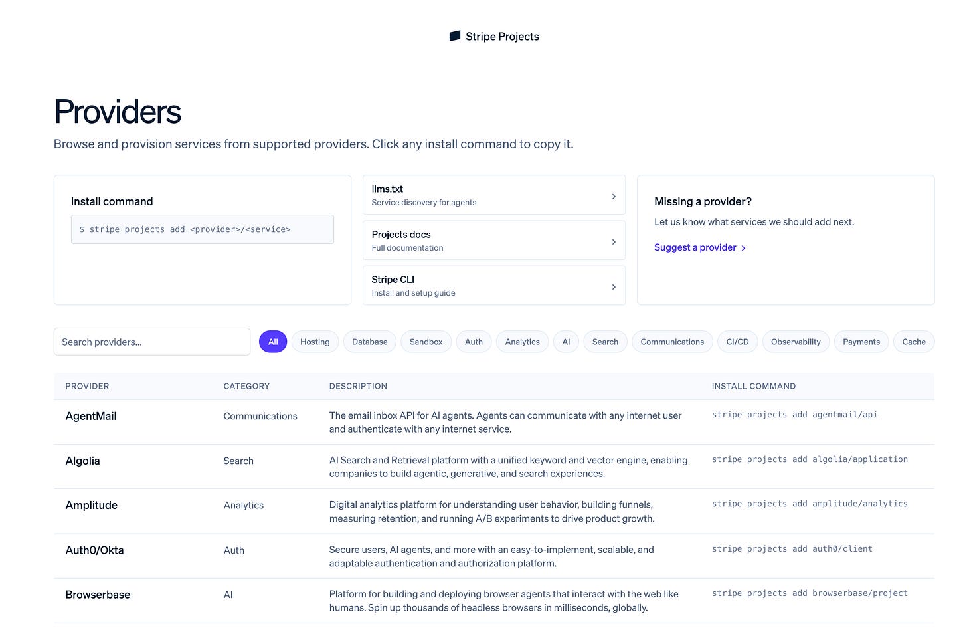Click the PROVIDER column header
Image resolution: width=967 pixels, height=630 pixels.
[x=87, y=386]
